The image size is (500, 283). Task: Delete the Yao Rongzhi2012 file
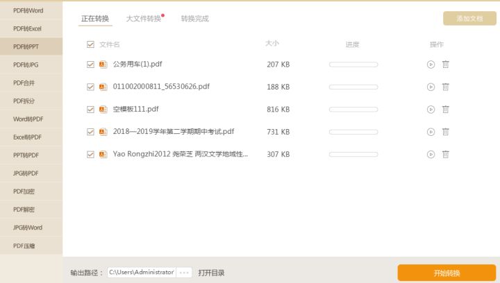click(445, 154)
